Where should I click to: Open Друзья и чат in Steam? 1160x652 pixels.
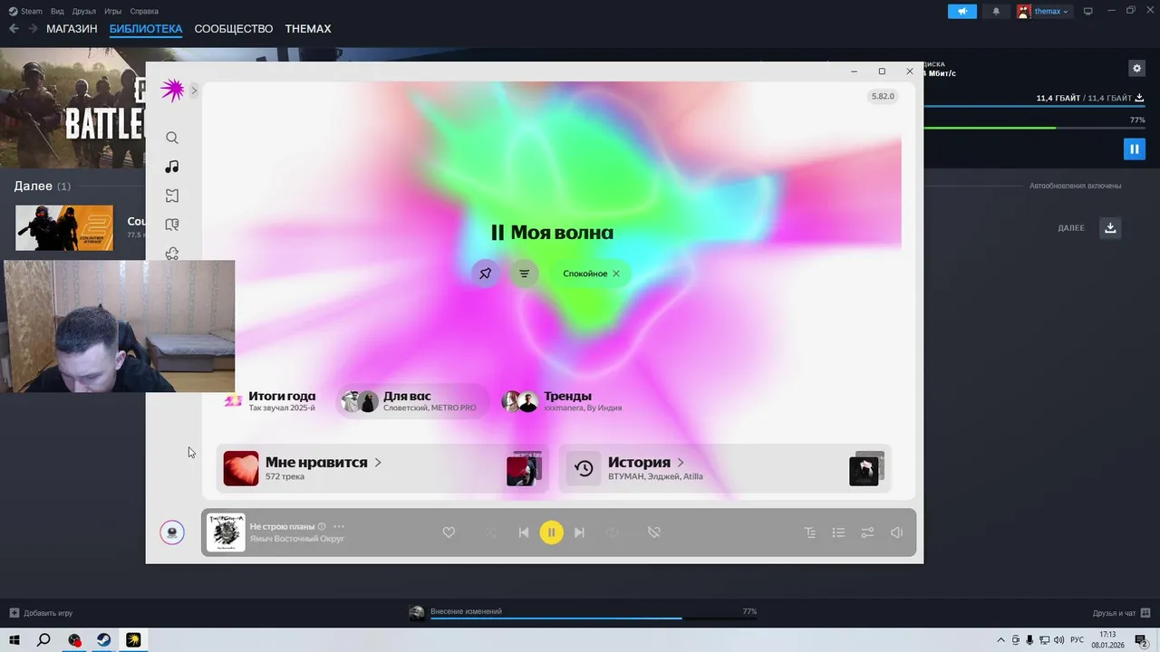click(1121, 613)
